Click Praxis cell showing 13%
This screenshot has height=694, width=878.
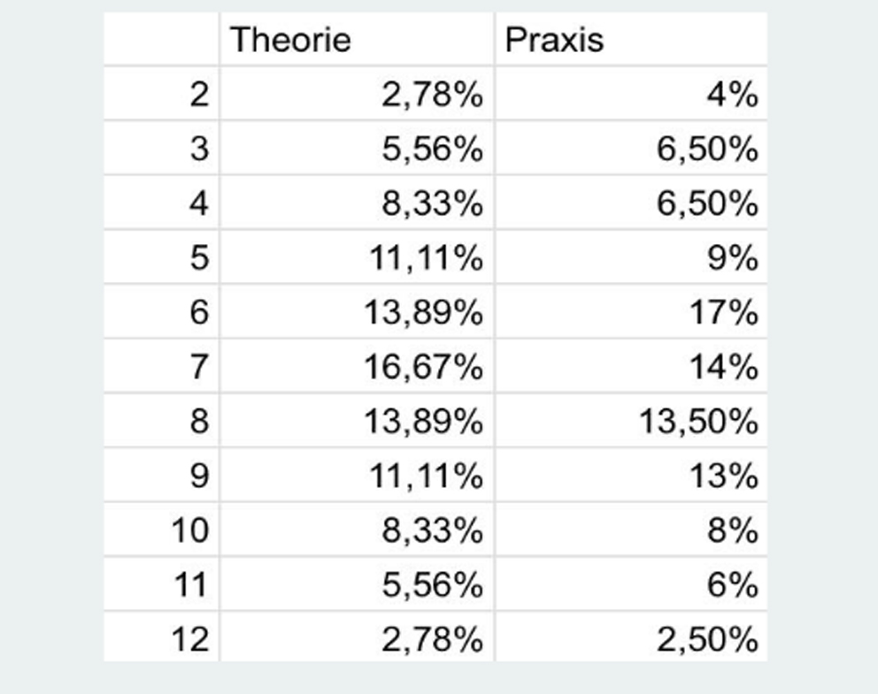(x=630, y=476)
